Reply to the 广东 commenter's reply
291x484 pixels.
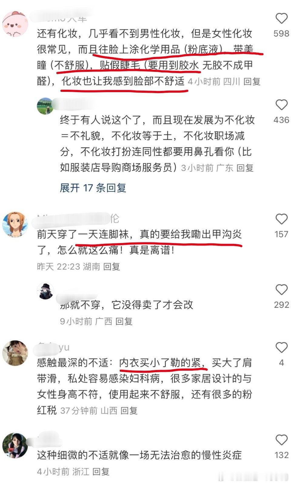tap(245, 168)
